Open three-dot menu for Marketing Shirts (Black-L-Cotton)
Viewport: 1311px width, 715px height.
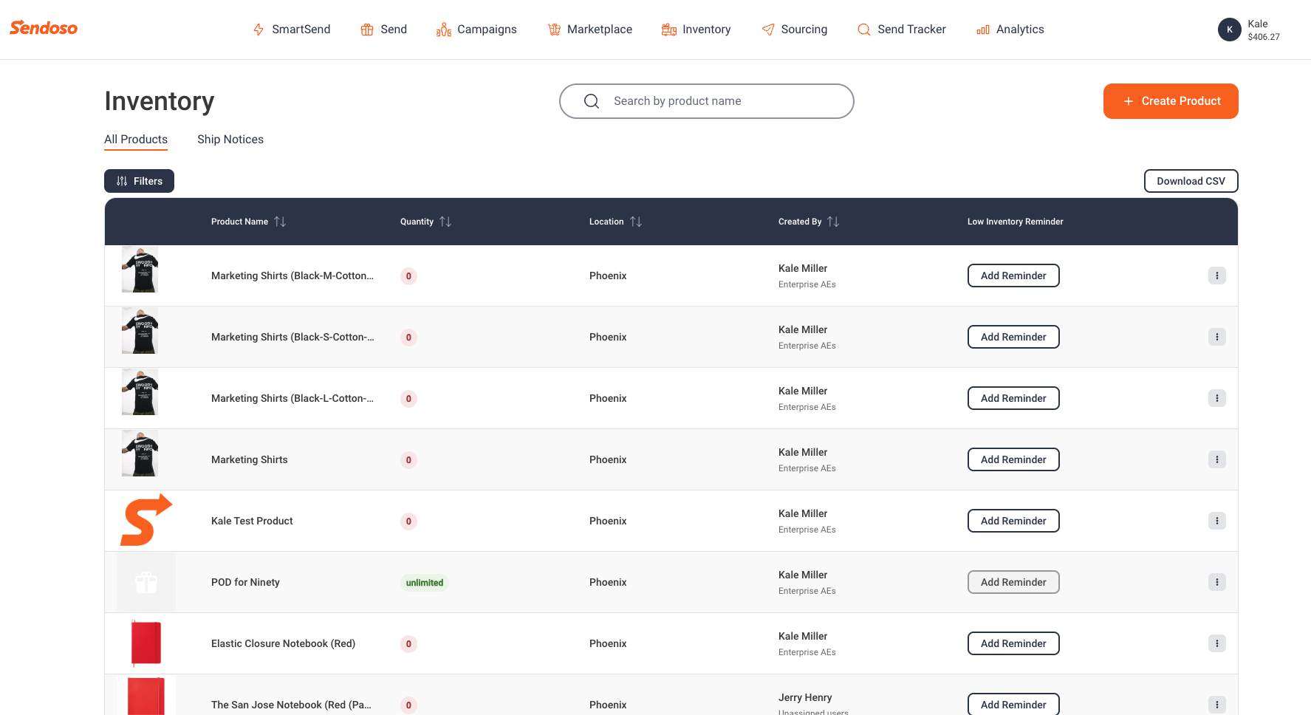(1217, 398)
